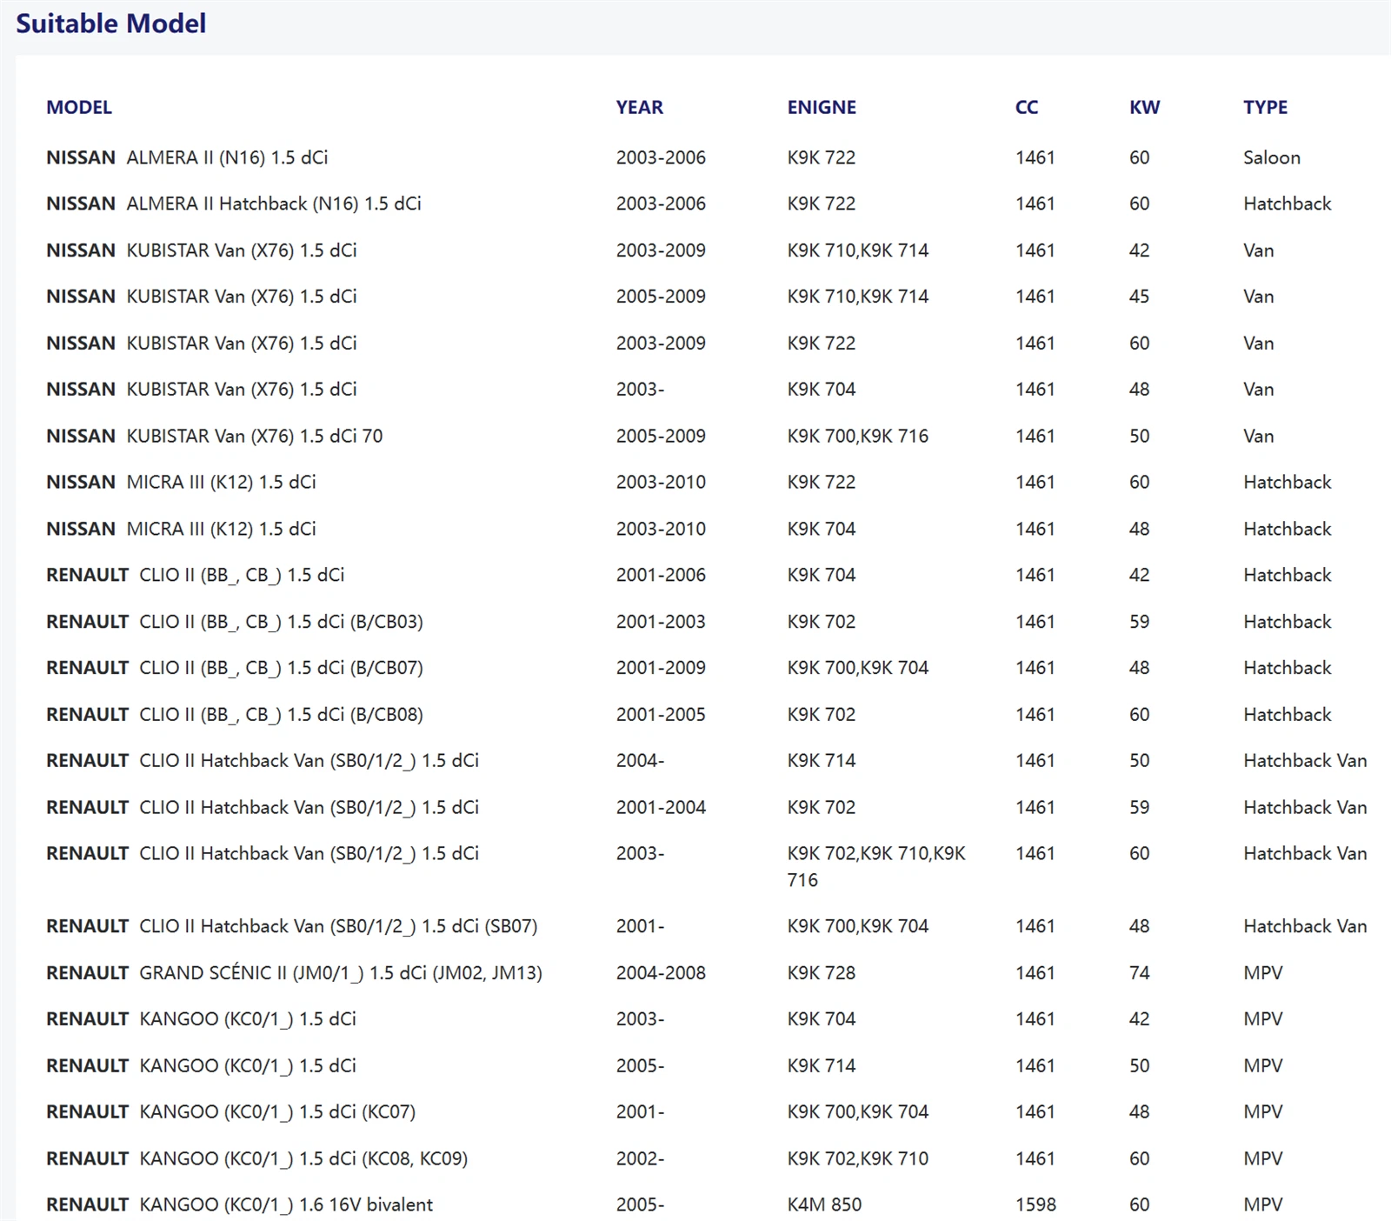The height and width of the screenshot is (1221, 1391).
Task: Click CLIO II Hatchback Van 1.5 dCi (SB07)
Action: click(292, 926)
